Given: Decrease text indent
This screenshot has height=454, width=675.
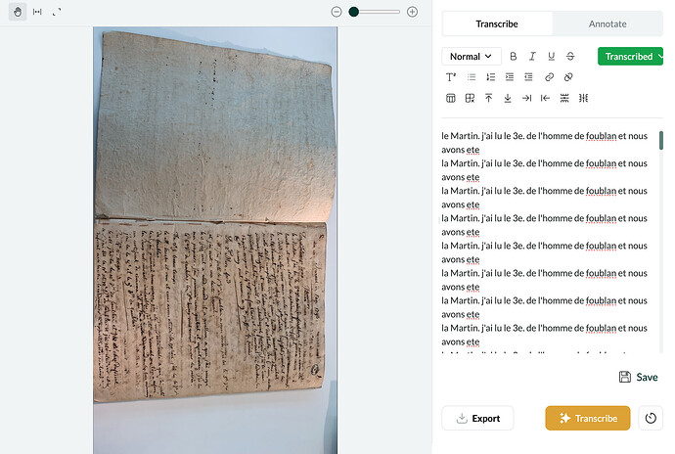Looking at the screenshot, I should pyautogui.click(x=528, y=77).
